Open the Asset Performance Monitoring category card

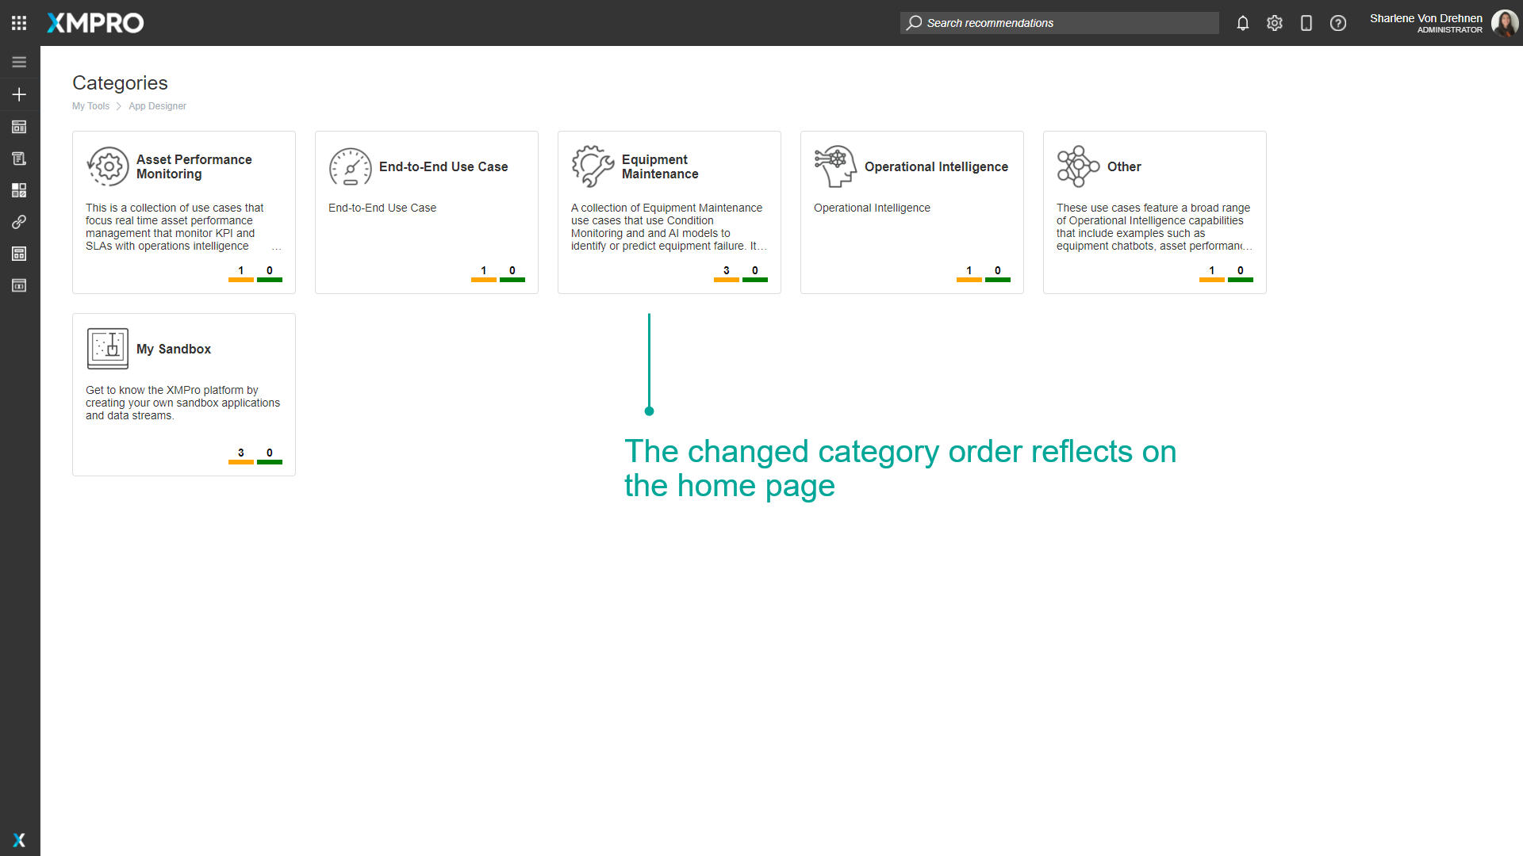[183, 212]
